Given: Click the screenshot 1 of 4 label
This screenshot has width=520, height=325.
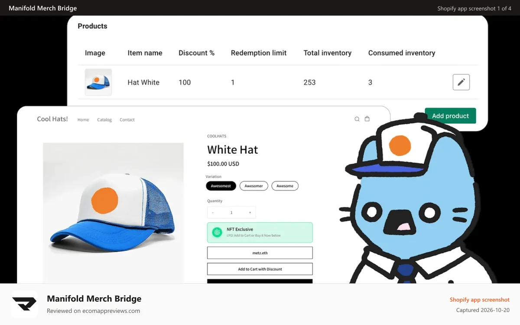Looking at the screenshot, I should coord(474,8).
